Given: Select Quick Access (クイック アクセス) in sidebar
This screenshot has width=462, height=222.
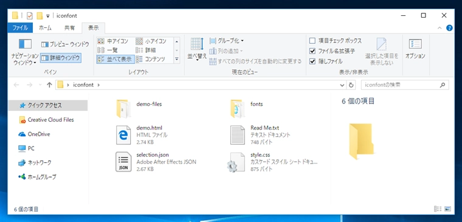Looking at the screenshot, I should (48, 105).
